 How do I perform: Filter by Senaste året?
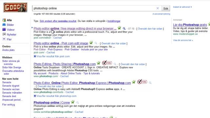tap(9, 96)
